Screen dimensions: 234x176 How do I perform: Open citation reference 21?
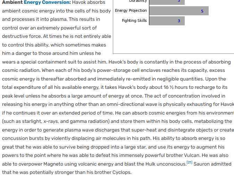[190, 162]
